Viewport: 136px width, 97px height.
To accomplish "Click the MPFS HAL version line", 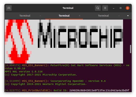I will pos(24,72).
